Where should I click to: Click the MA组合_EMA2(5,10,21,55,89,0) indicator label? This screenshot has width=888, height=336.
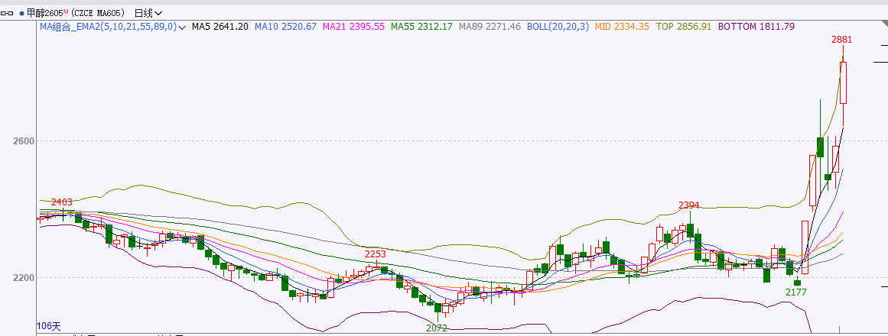click(x=107, y=27)
